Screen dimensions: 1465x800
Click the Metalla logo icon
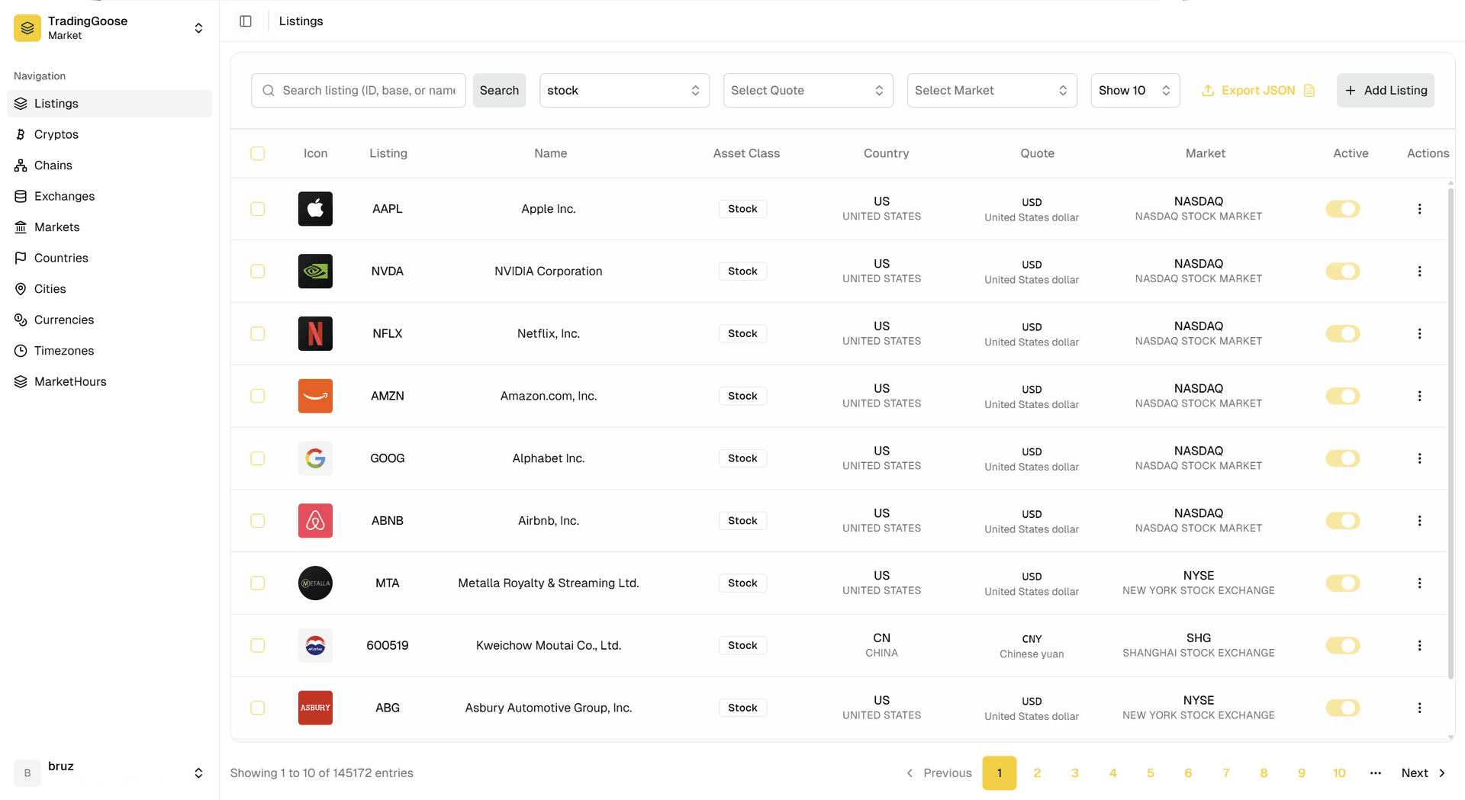click(x=315, y=583)
